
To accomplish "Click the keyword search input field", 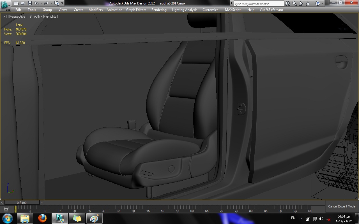I will pos(259,4).
